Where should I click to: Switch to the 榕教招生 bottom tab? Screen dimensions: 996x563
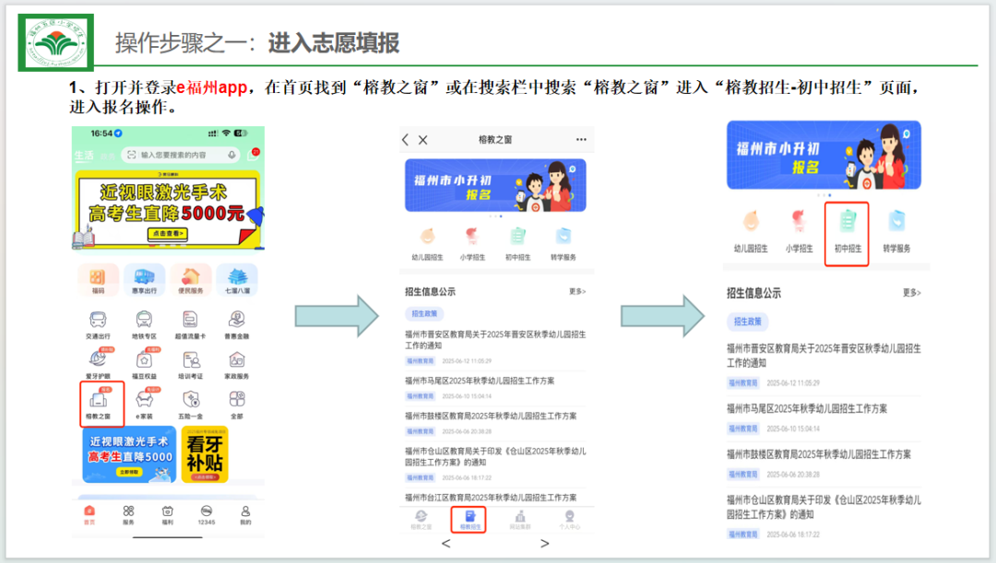(469, 520)
